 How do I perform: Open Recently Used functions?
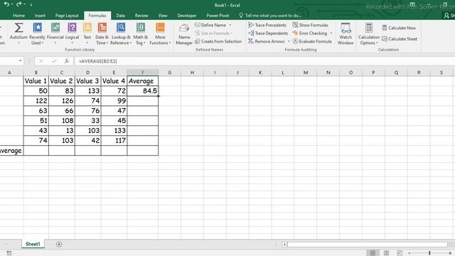click(x=37, y=33)
